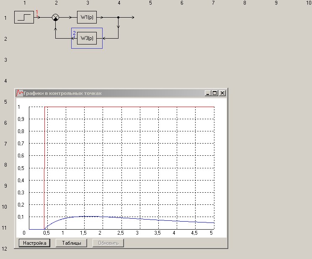The image size is (312, 259).
Task: Close the Графики в контрольных точках window
Action: coord(222,93)
